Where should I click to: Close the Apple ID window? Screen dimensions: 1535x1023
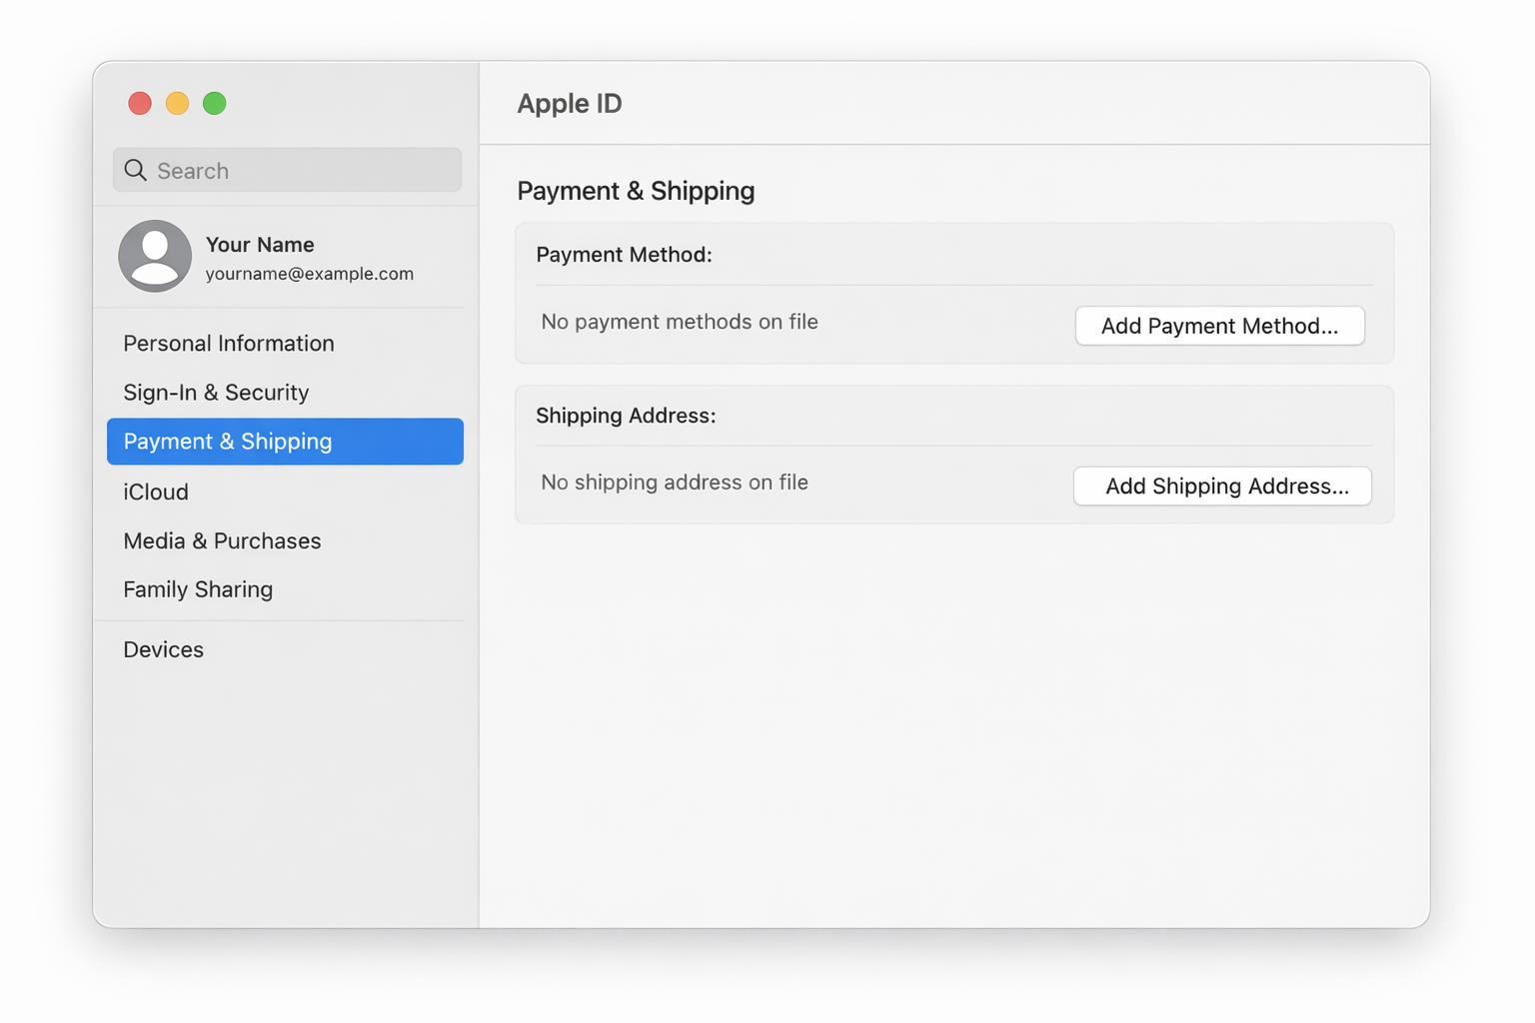(140, 103)
